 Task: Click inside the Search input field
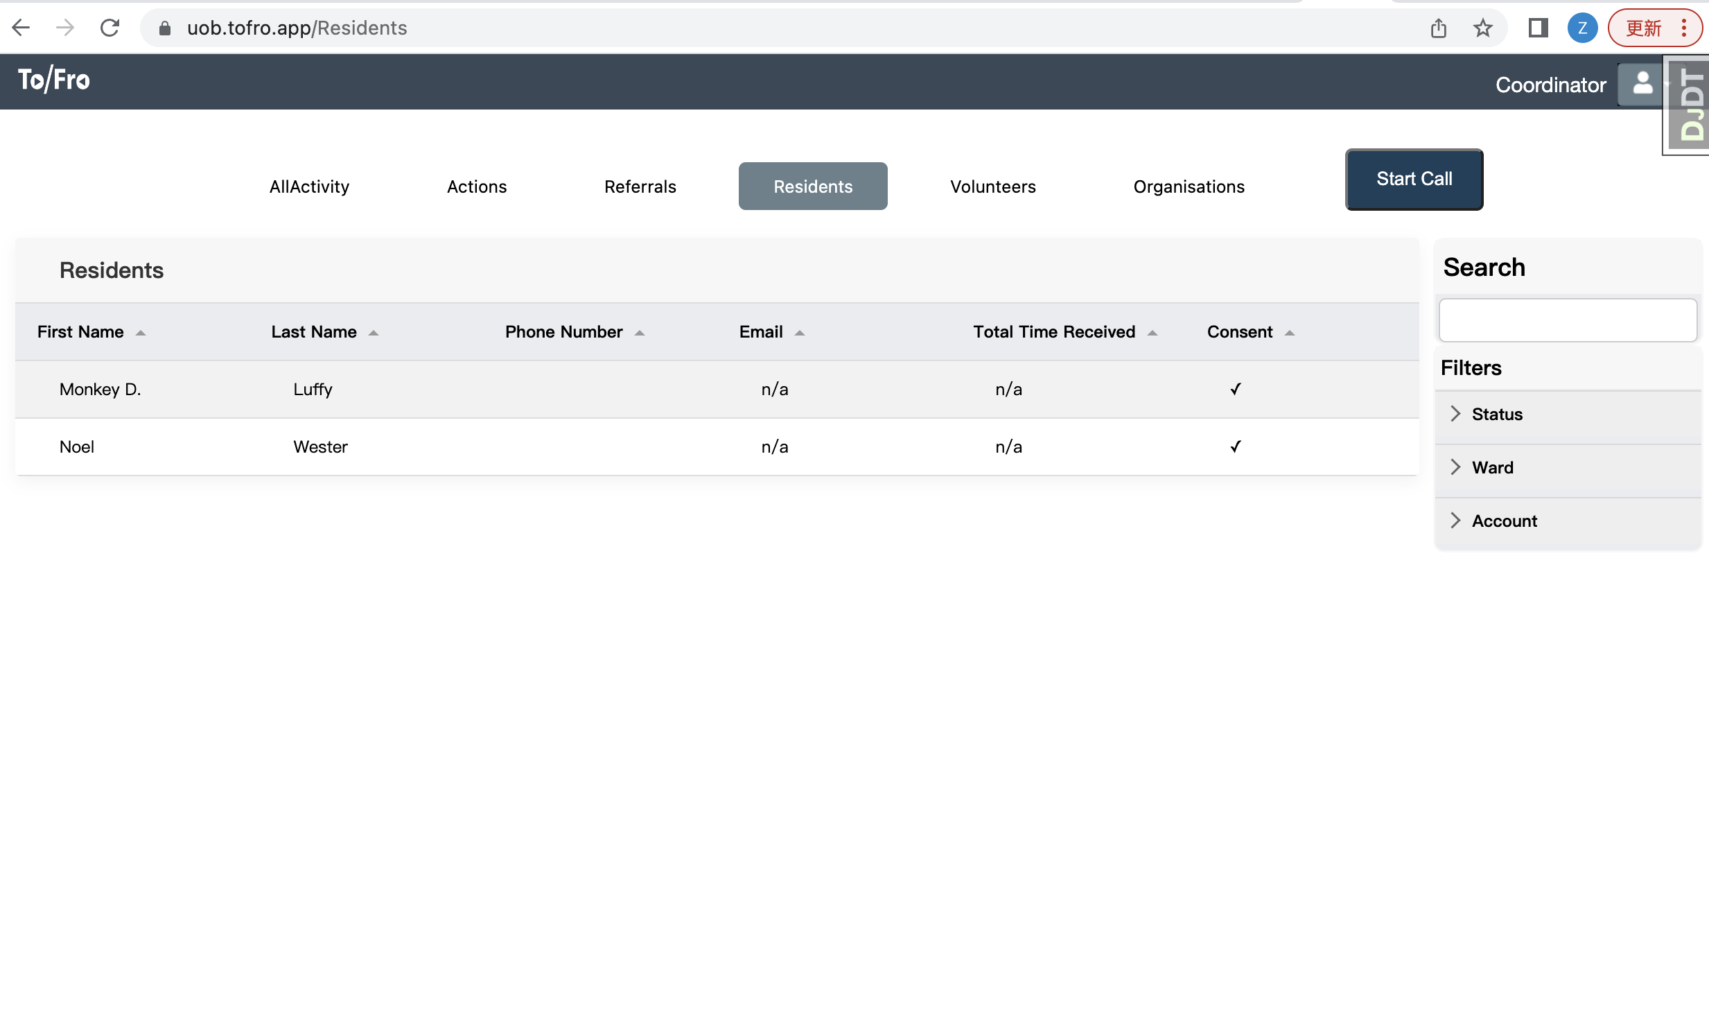tap(1568, 320)
